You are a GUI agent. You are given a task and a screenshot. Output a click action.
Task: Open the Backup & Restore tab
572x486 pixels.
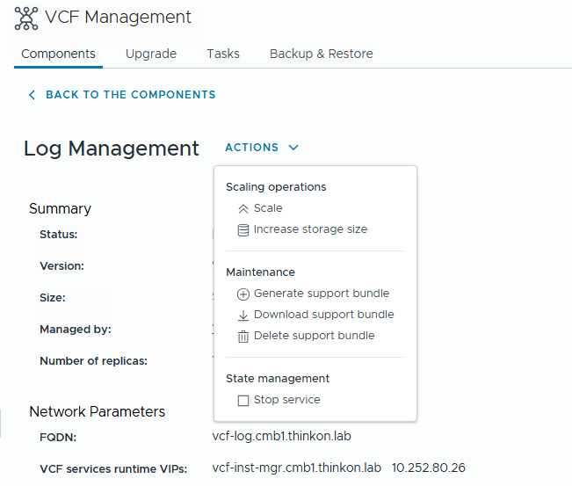point(322,54)
